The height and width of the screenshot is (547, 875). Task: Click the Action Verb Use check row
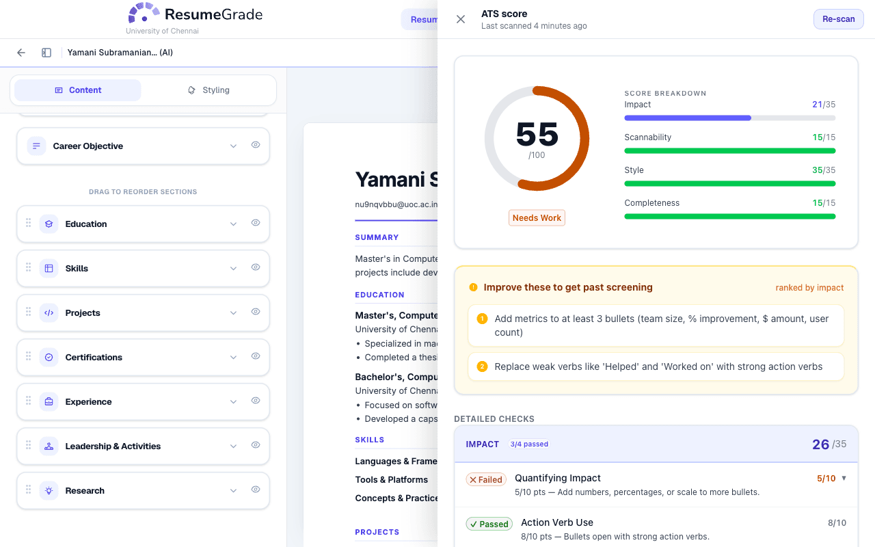tap(656, 529)
